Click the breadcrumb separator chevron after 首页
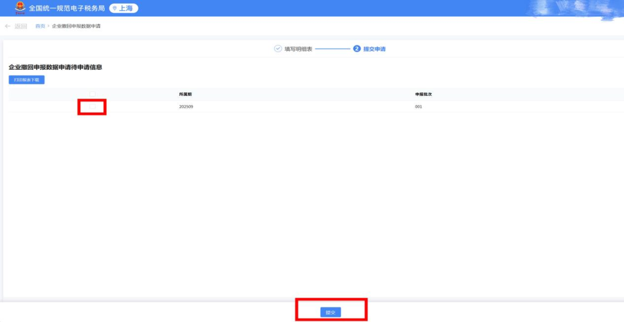 click(x=49, y=27)
